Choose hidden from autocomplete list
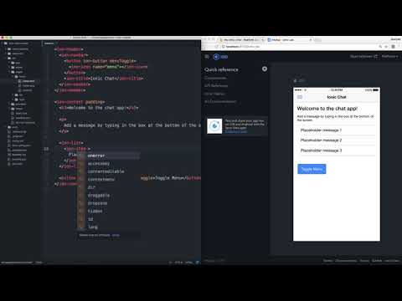The image size is (402, 301). [x=109, y=212]
